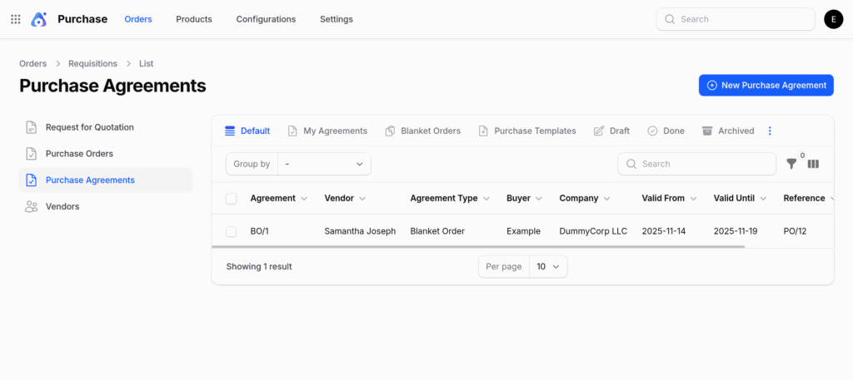Screen dimensions: 853x380
Task: Click the Vendors people icon in sidebar
Action: click(x=31, y=206)
